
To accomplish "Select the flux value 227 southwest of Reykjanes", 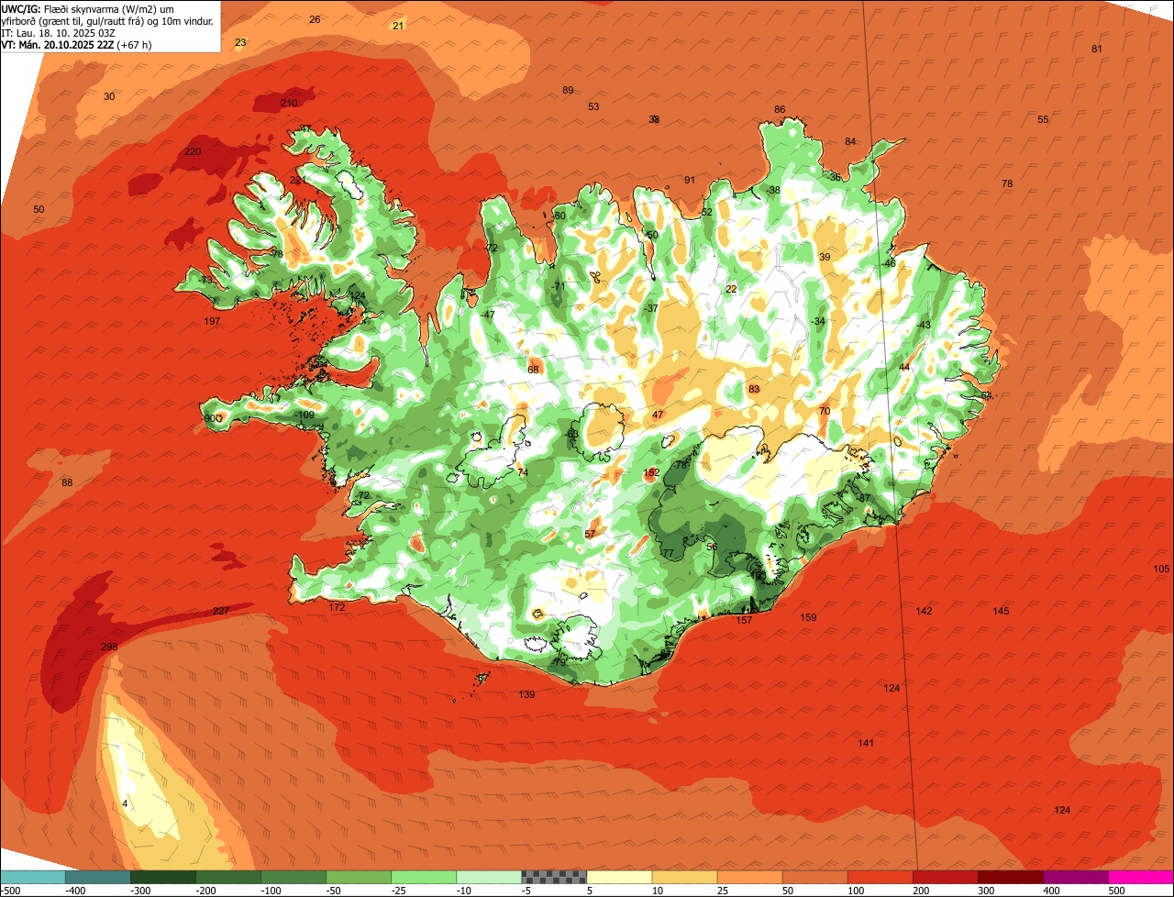I will 221,611.
